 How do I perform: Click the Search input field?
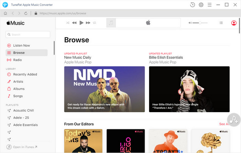point(28,35)
